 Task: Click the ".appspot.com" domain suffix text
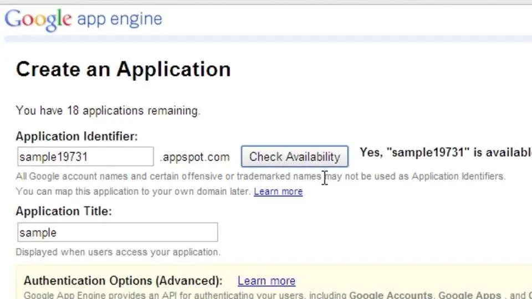click(x=195, y=157)
